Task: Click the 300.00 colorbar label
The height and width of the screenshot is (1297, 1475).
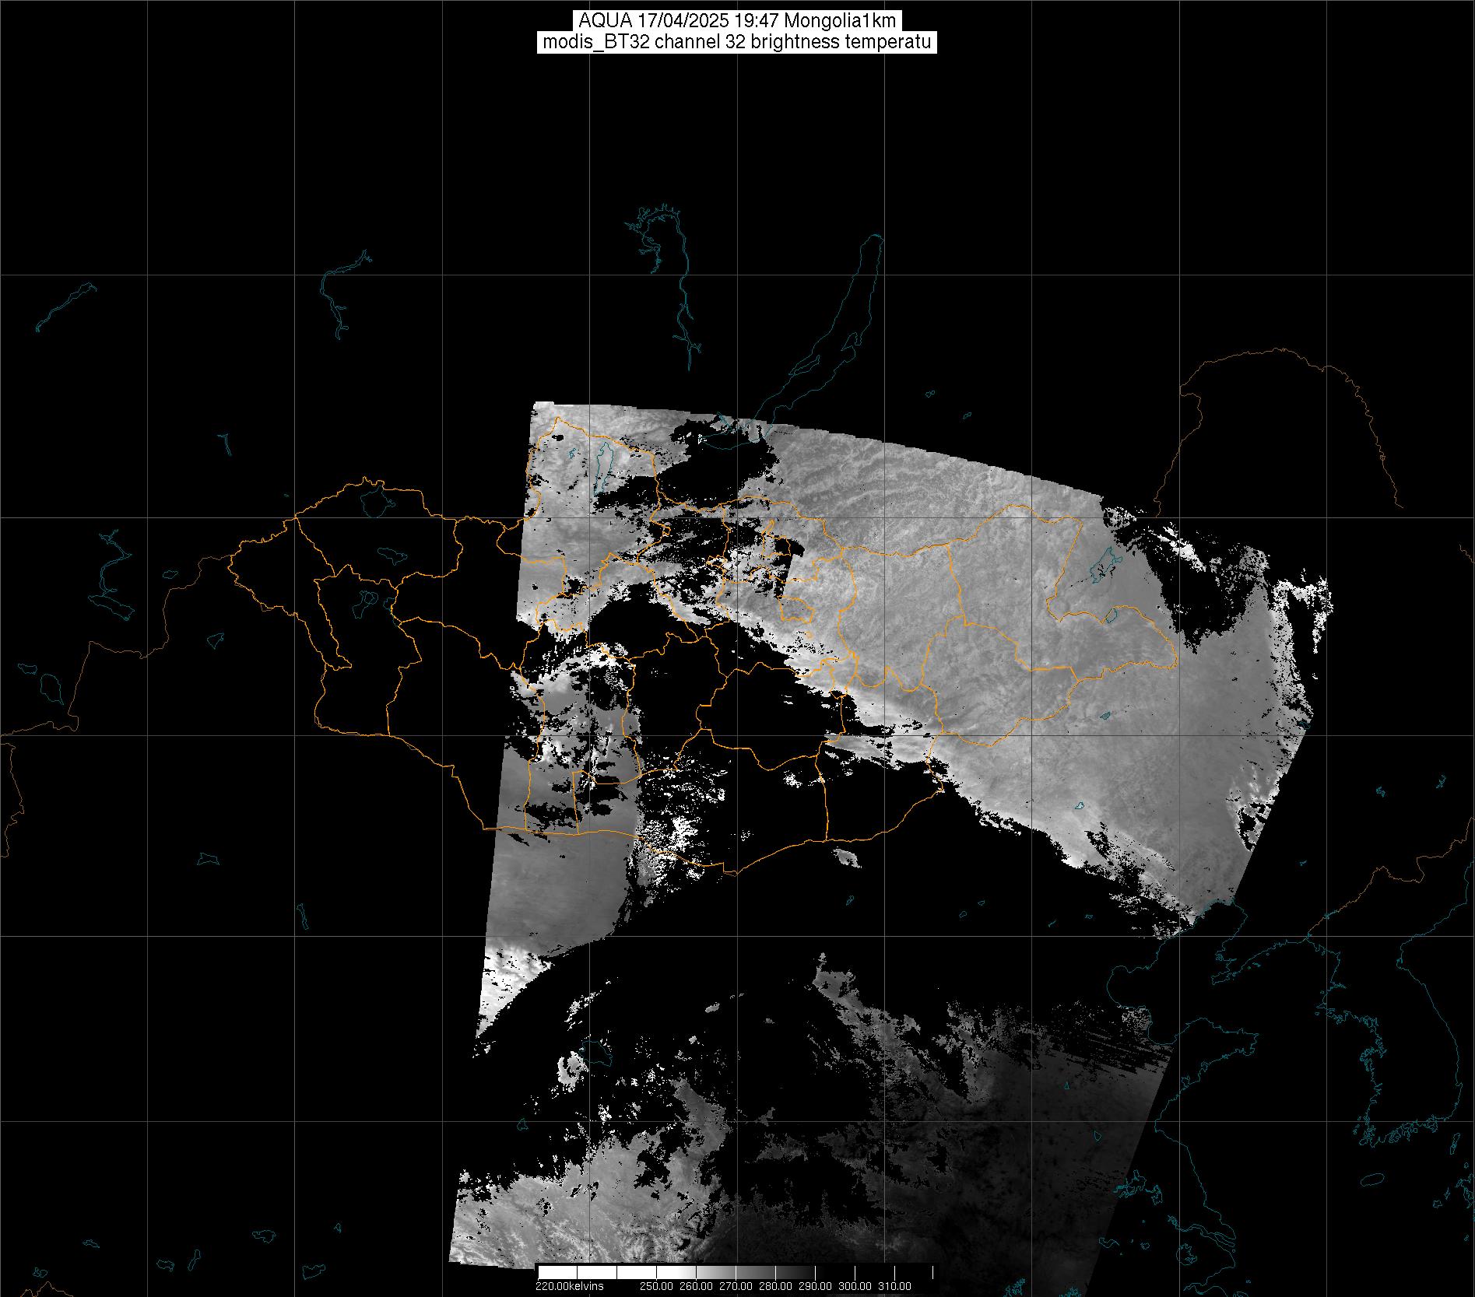Action: [x=855, y=1286]
